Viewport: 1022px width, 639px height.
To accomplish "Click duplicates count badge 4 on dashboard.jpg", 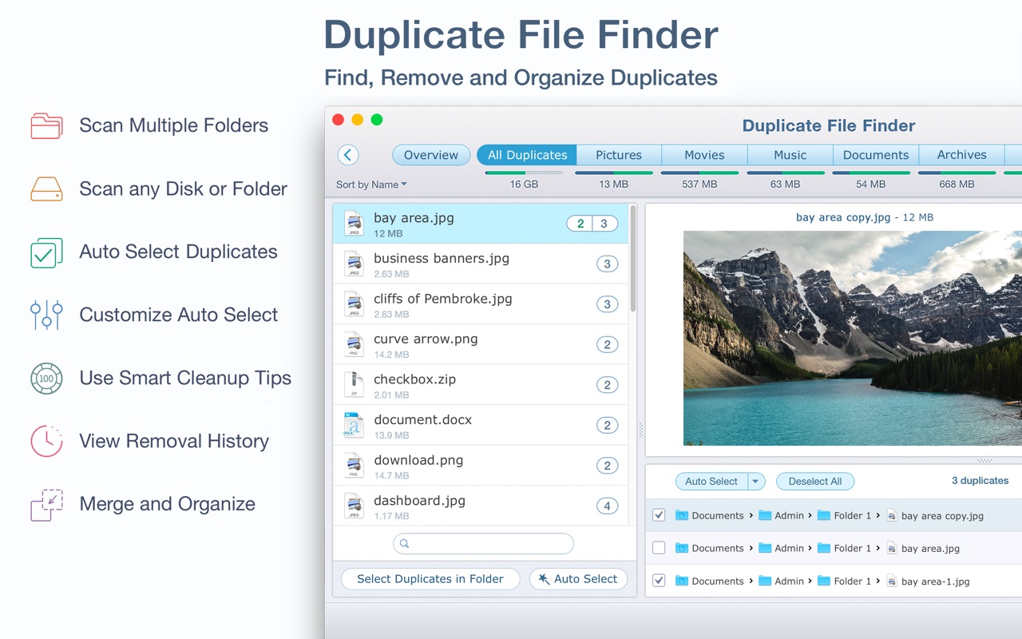I will (x=607, y=506).
